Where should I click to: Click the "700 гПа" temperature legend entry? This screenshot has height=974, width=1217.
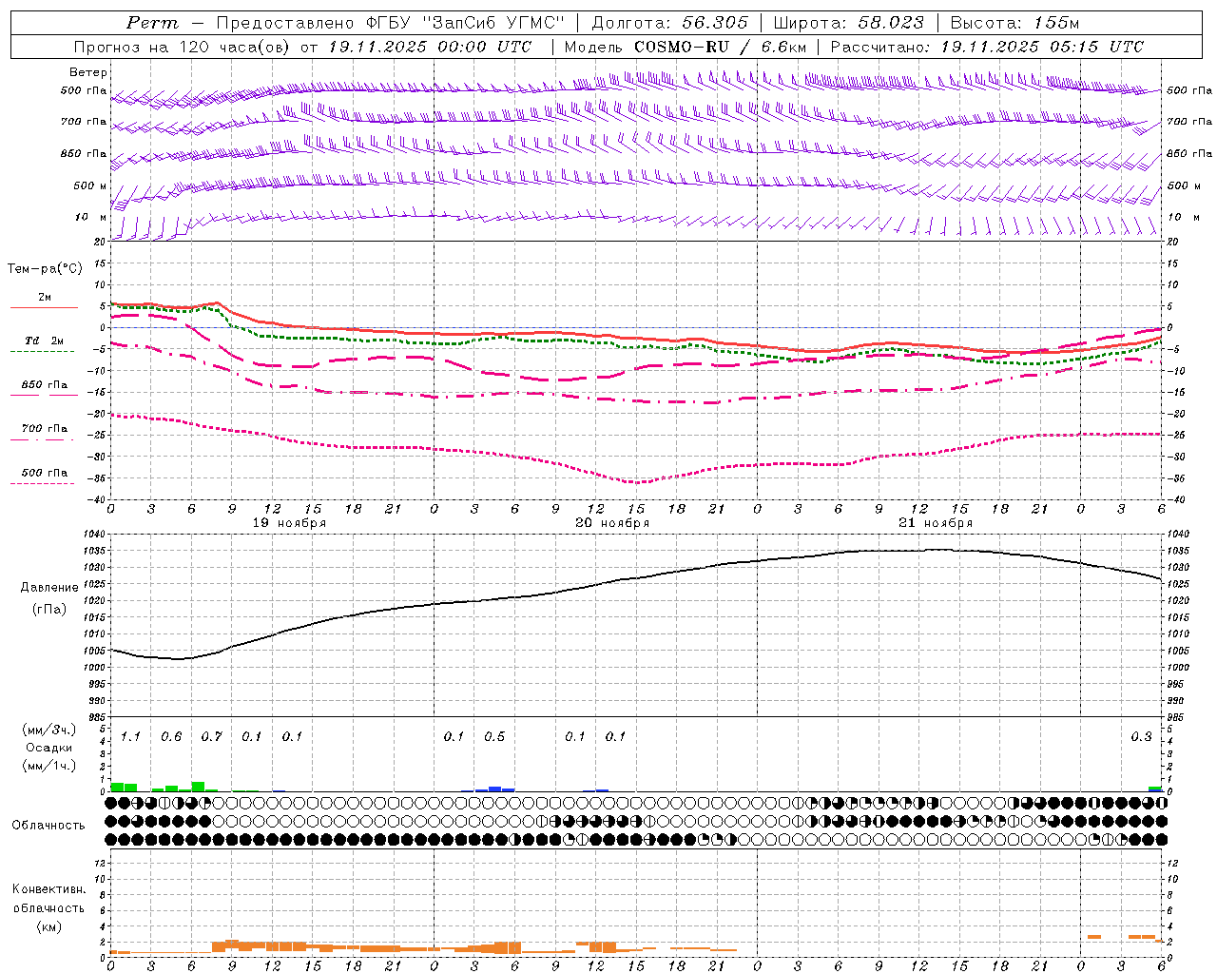point(45,429)
